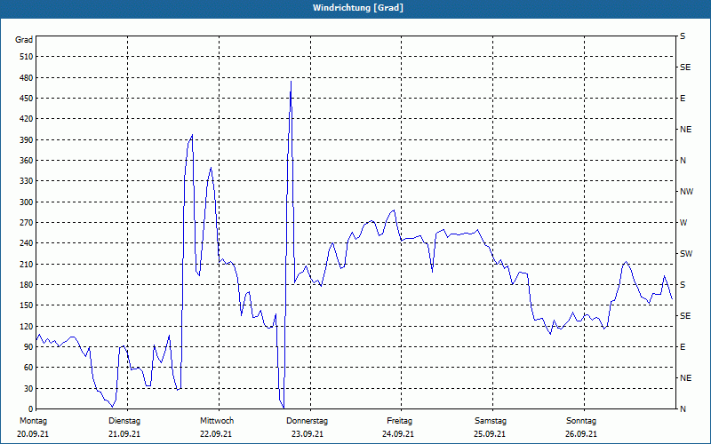
Task: Click the 'S' compass label at 180 level
Action: tap(683, 285)
